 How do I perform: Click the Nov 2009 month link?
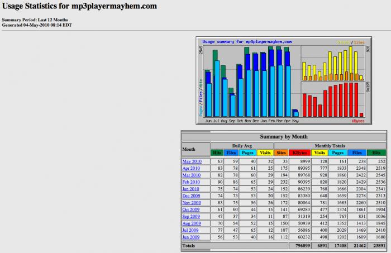pyautogui.click(x=191, y=203)
